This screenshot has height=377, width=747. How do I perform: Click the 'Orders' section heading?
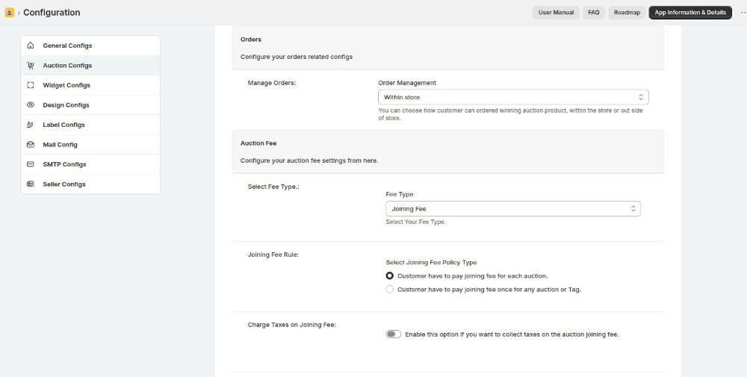(x=251, y=40)
